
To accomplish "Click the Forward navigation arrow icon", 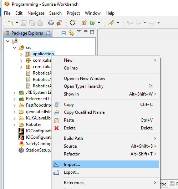I will pos(152,23).
